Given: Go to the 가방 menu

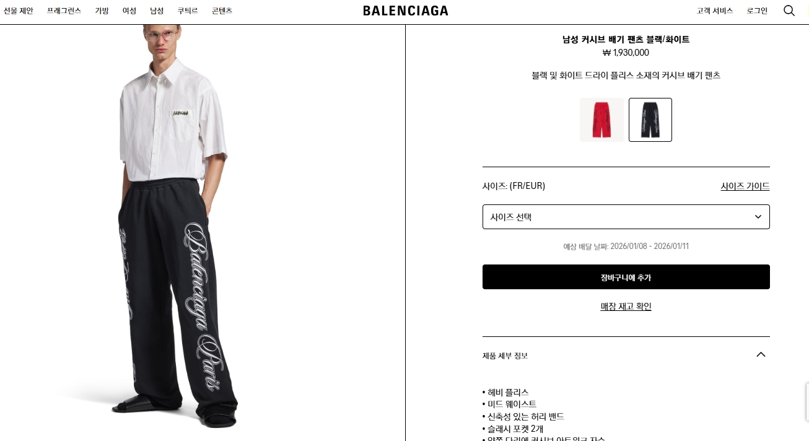Looking at the screenshot, I should click(x=102, y=11).
